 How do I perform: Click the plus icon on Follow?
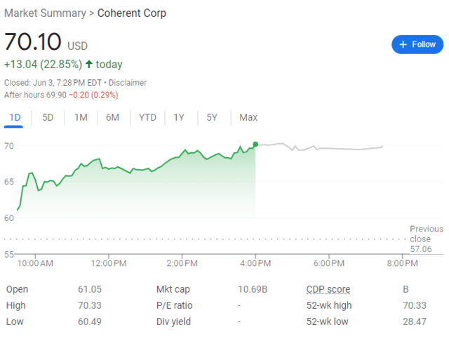pyautogui.click(x=403, y=44)
